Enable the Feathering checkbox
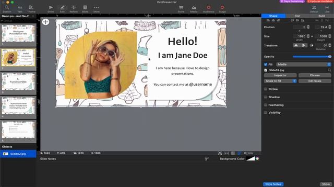Image resolution: width=334 pixels, height=187 pixels. click(266, 105)
